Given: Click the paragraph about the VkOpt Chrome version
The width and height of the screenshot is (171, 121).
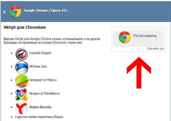Looking at the screenshot, I should coord(52,41).
